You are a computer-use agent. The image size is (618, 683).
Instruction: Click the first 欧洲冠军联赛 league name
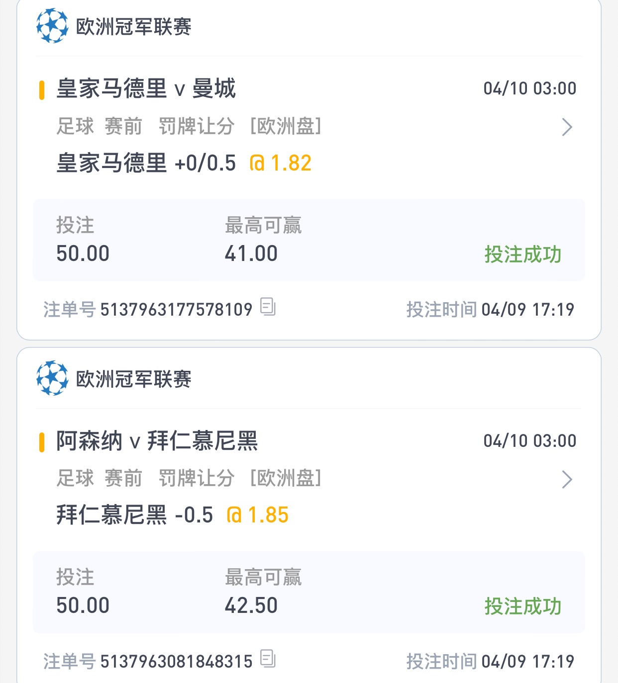(133, 27)
